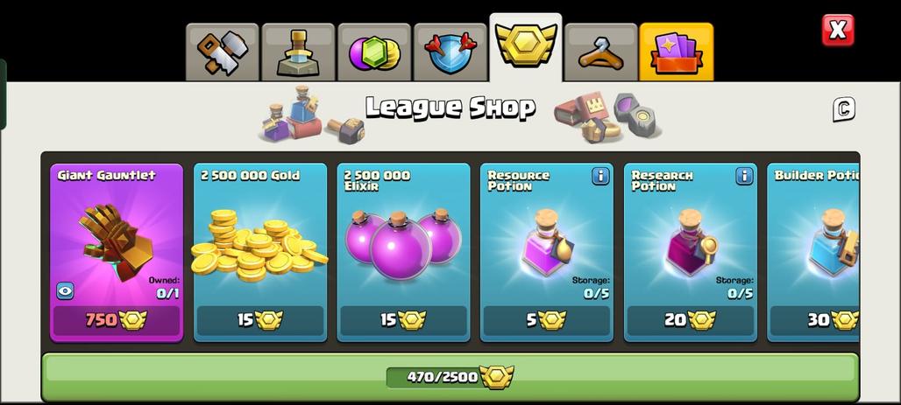Buy Builder Potion for 30 medals

815,320
